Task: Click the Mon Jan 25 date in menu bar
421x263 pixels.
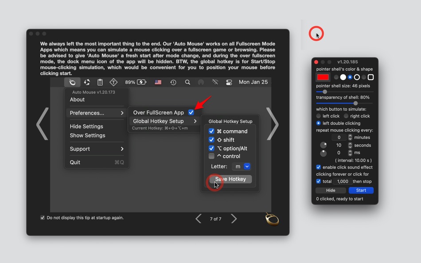Action: coord(253,82)
